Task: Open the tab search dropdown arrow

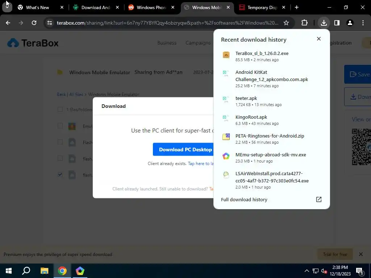Action: (7, 7)
